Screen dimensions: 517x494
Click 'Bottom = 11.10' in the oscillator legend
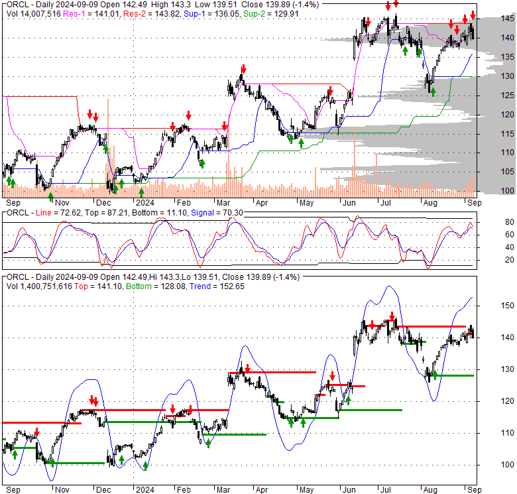160,213
